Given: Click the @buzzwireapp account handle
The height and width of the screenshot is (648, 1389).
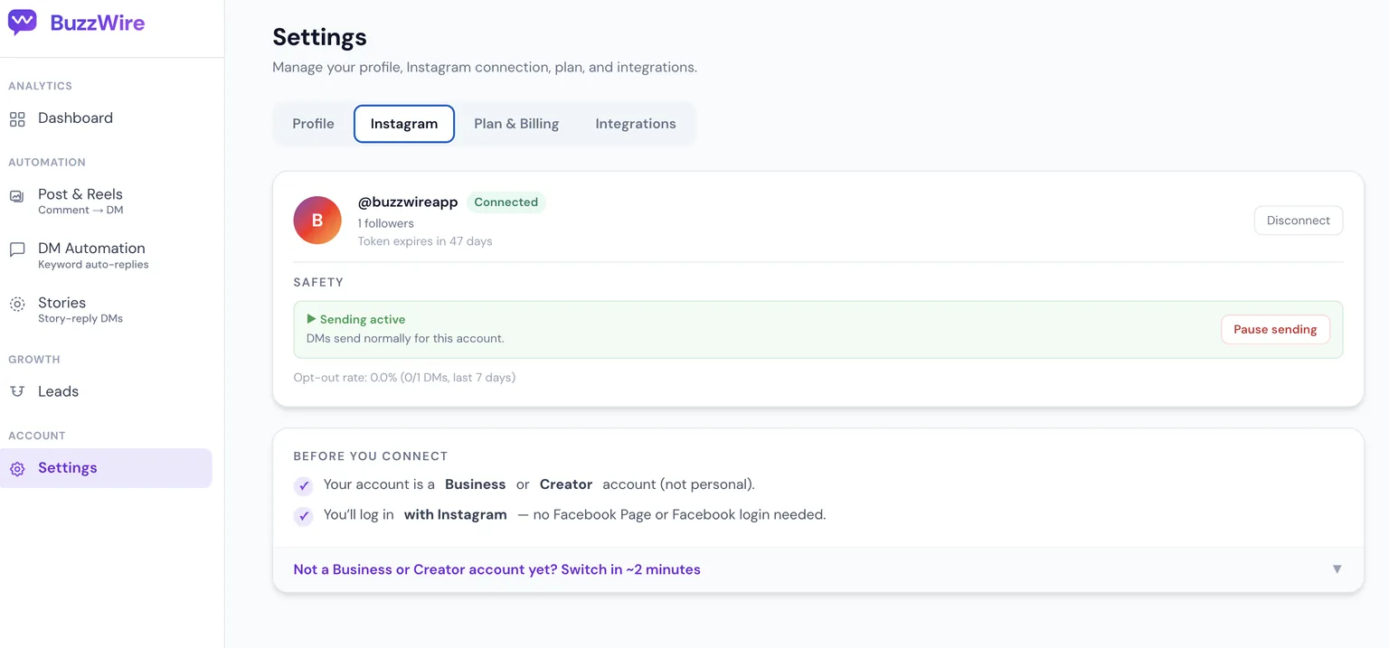Looking at the screenshot, I should coord(408,202).
